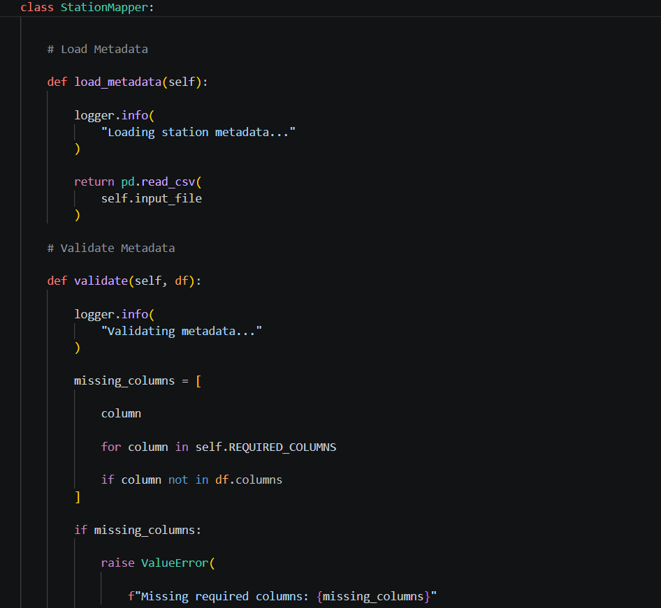Image resolution: width=661 pixels, height=608 pixels.
Task: Click the "Missing required columns" f-string
Action: 282,597
